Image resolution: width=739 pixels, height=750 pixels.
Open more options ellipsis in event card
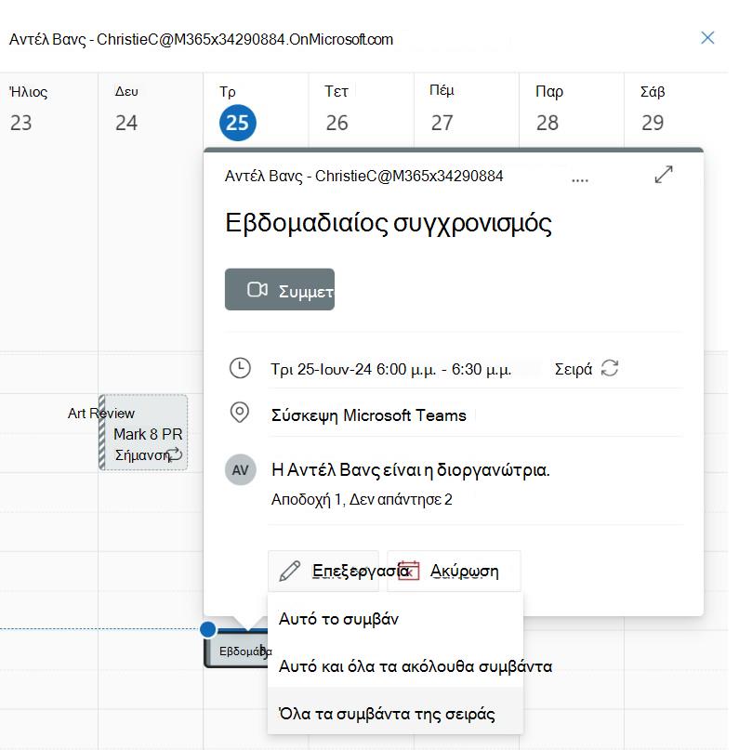pyautogui.click(x=580, y=180)
